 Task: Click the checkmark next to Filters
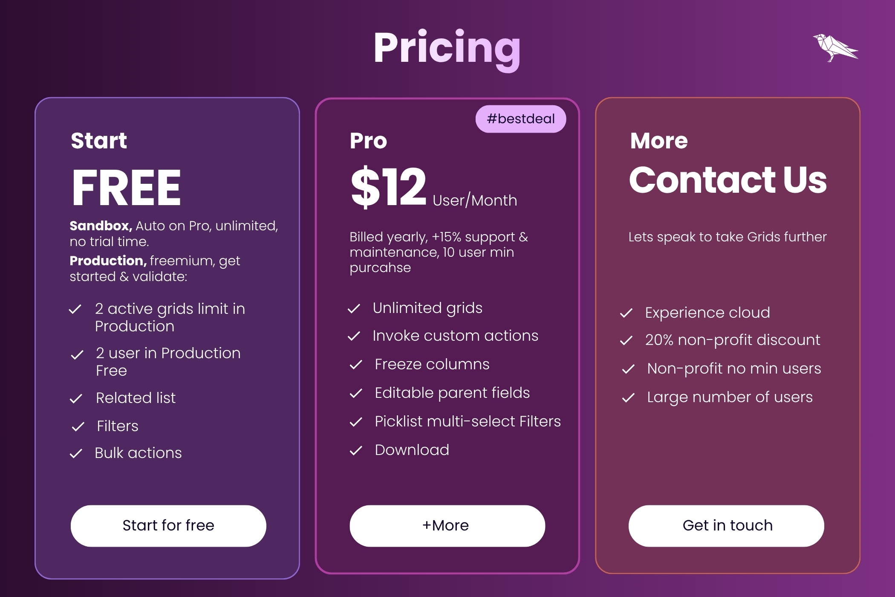coord(78,426)
